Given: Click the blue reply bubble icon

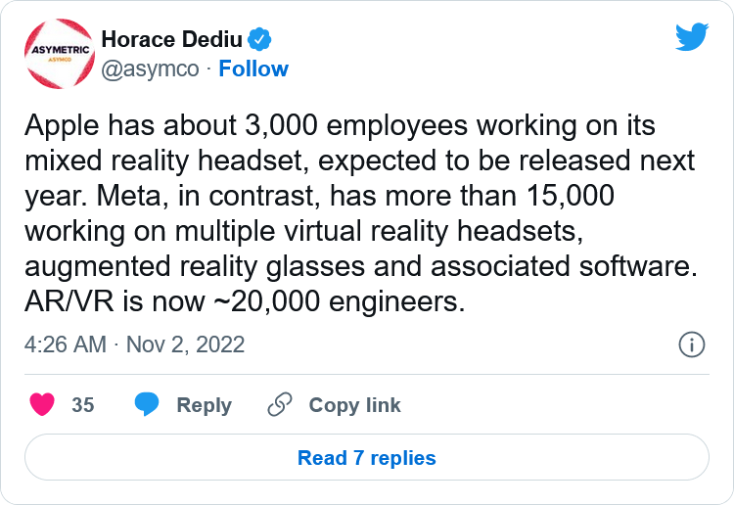Looking at the screenshot, I should [x=147, y=405].
